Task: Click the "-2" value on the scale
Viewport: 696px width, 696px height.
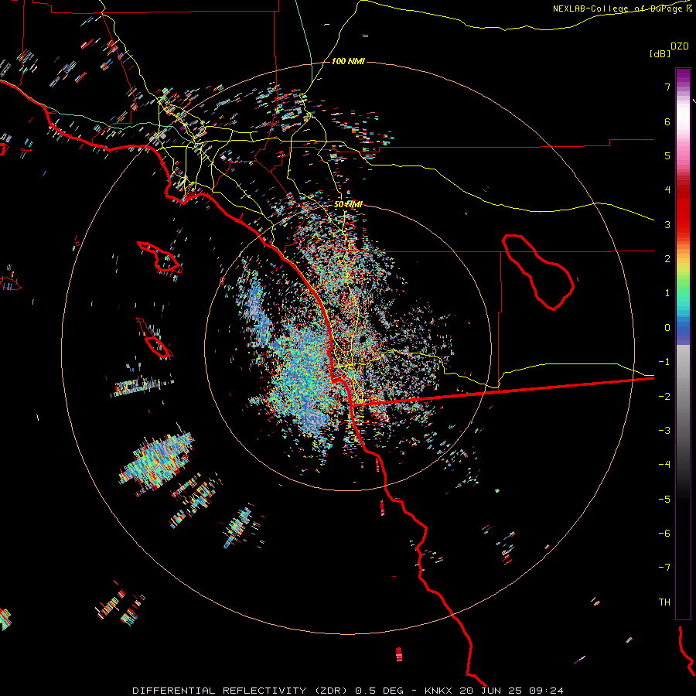Action: pyautogui.click(x=664, y=397)
